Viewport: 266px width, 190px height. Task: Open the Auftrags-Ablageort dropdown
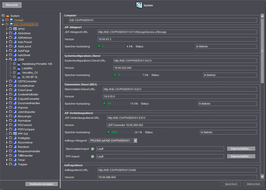tap(135, 141)
